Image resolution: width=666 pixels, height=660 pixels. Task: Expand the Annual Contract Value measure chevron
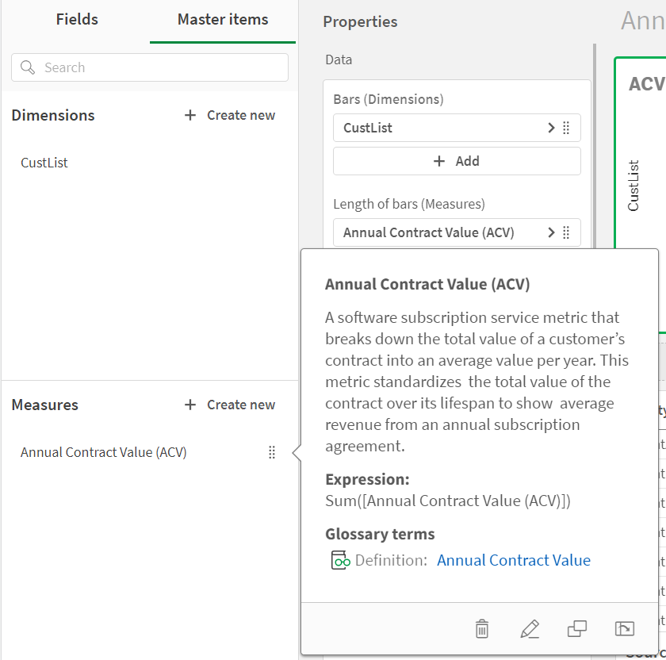click(x=551, y=232)
